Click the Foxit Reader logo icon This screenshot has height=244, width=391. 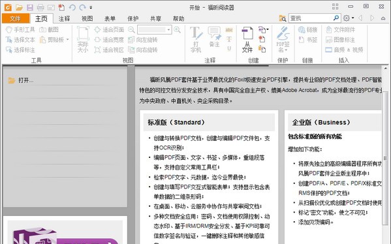point(8,7)
